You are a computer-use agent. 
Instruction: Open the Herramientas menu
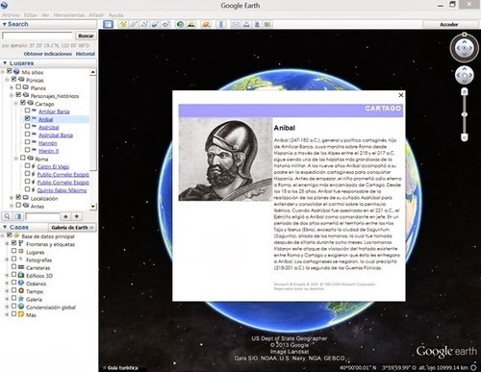click(69, 15)
